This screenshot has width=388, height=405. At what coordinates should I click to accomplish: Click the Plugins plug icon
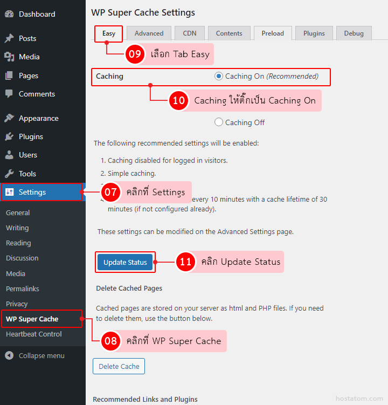(x=9, y=136)
